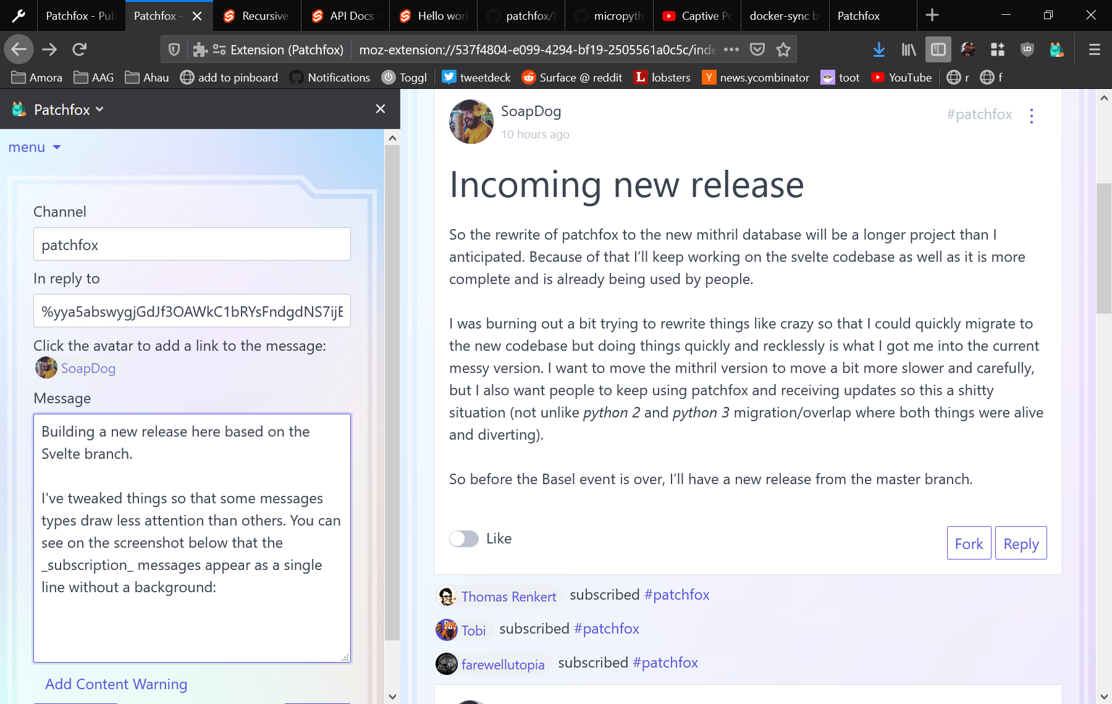Save page to Pocket icon
This screenshot has width=1112, height=704.
[757, 49]
